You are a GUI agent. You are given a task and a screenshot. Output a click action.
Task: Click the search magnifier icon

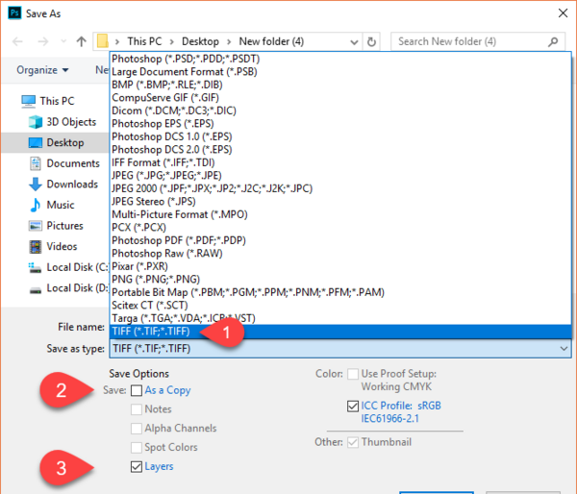(553, 42)
